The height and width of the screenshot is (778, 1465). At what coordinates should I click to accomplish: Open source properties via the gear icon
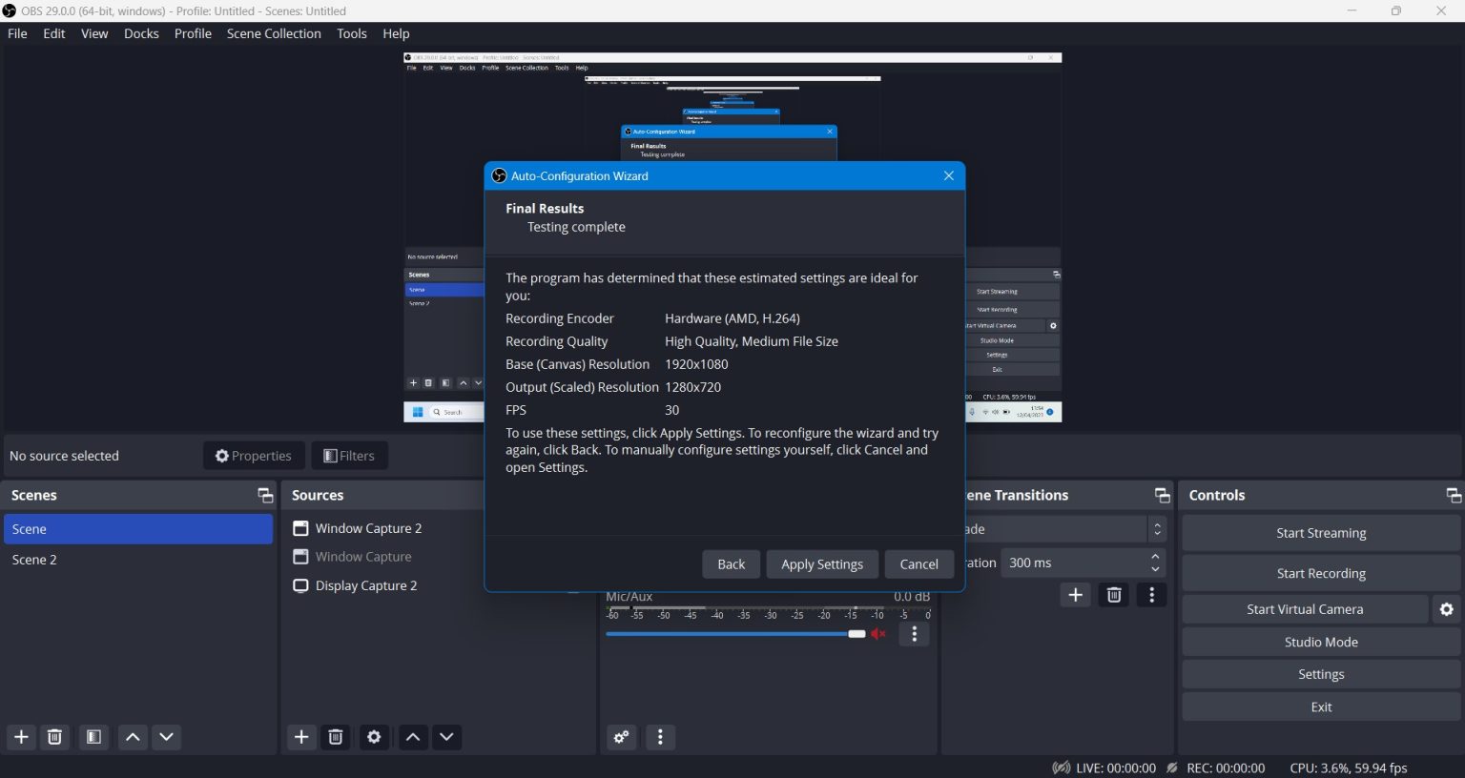click(373, 737)
